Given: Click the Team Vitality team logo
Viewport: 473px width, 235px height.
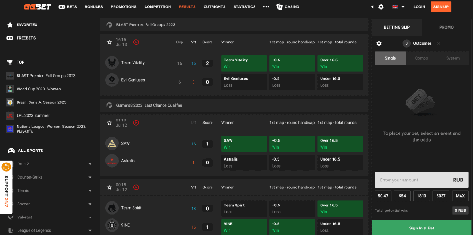Looking at the screenshot, I should pos(112,63).
